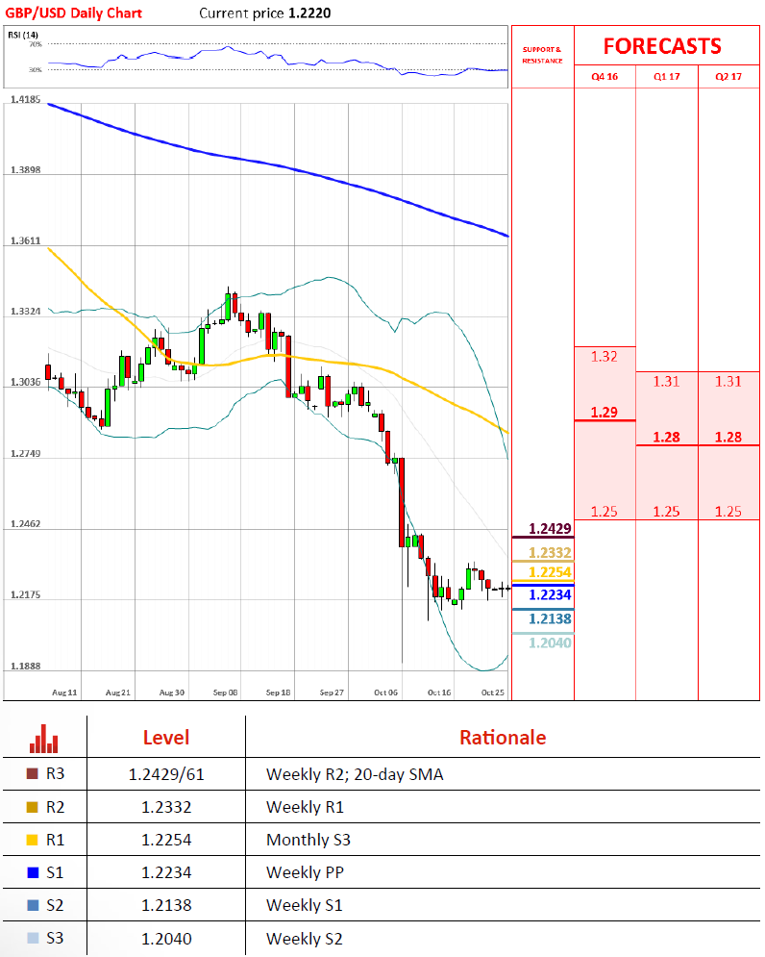Click the S2 steel-blue swatch
The width and height of the screenshot is (765, 957).
33,905
